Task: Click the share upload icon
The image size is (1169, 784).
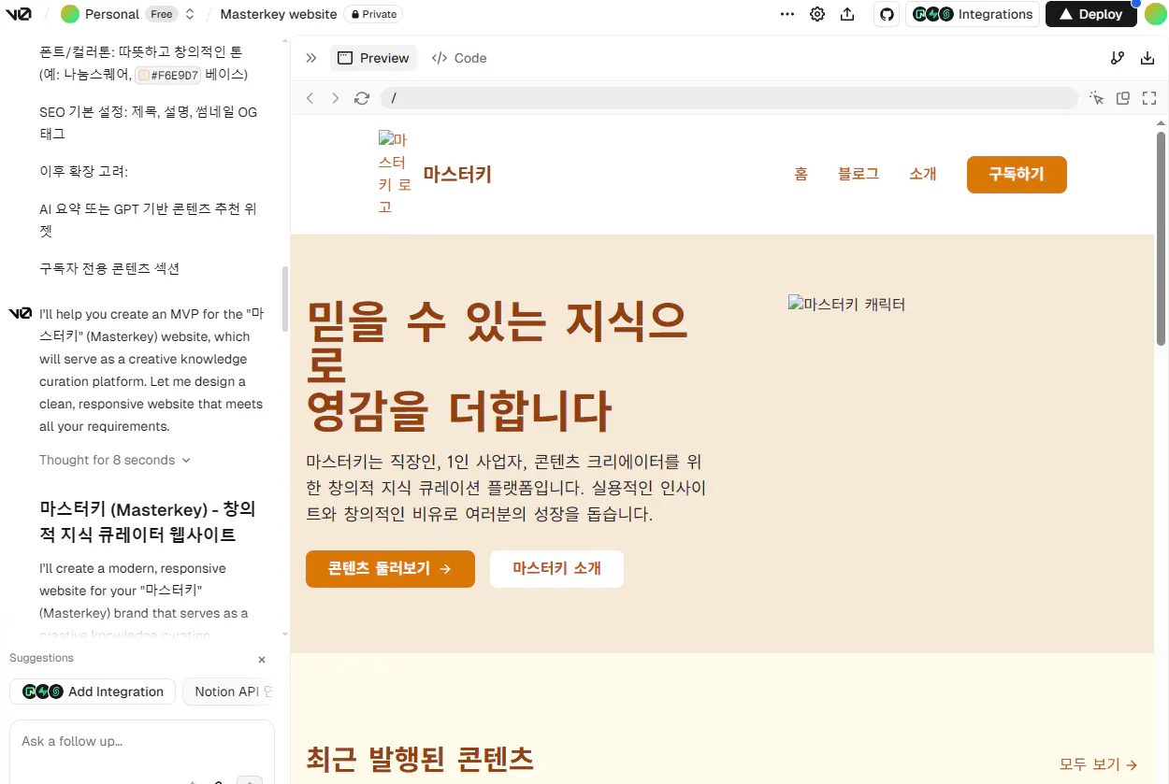Action: click(847, 14)
